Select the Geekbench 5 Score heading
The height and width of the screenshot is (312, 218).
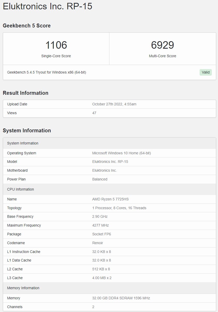coord(27,26)
